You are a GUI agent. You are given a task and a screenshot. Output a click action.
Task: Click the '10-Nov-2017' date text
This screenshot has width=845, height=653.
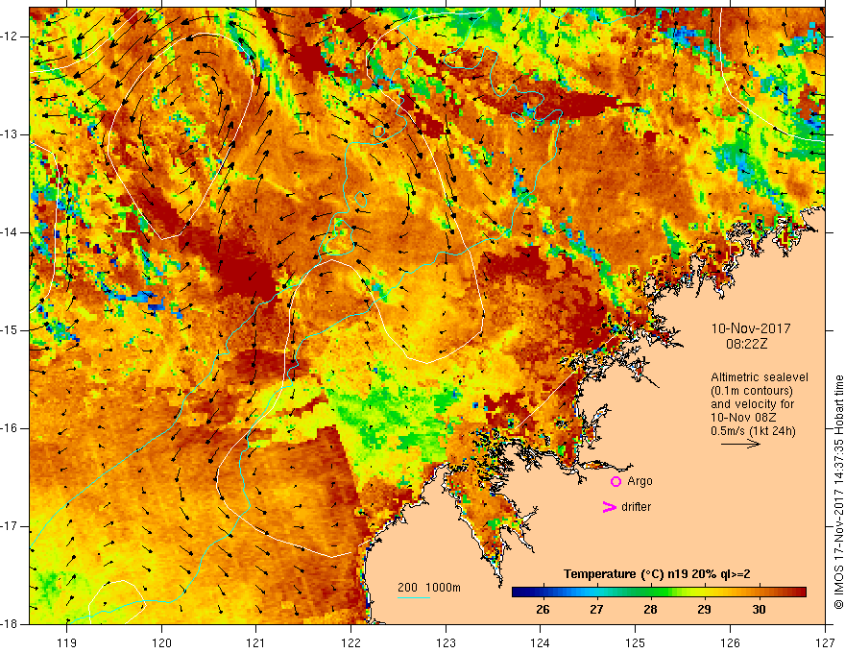pyautogui.click(x=751, y=328)
